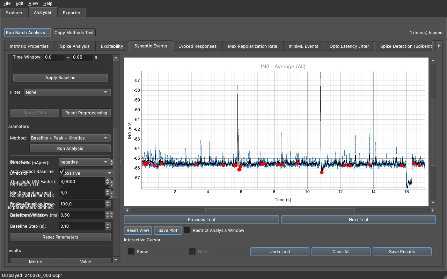Toggle the Delta checkbox
This screenshot has width=447, height=279.
pos(192,252)
